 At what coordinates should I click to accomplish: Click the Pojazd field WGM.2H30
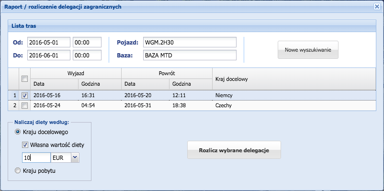click(190, 42)
